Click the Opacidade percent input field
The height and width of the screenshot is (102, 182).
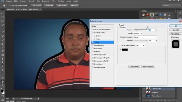152,41
